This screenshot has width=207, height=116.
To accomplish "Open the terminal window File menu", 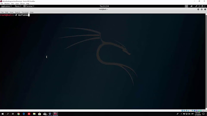I will coord(2,12).
